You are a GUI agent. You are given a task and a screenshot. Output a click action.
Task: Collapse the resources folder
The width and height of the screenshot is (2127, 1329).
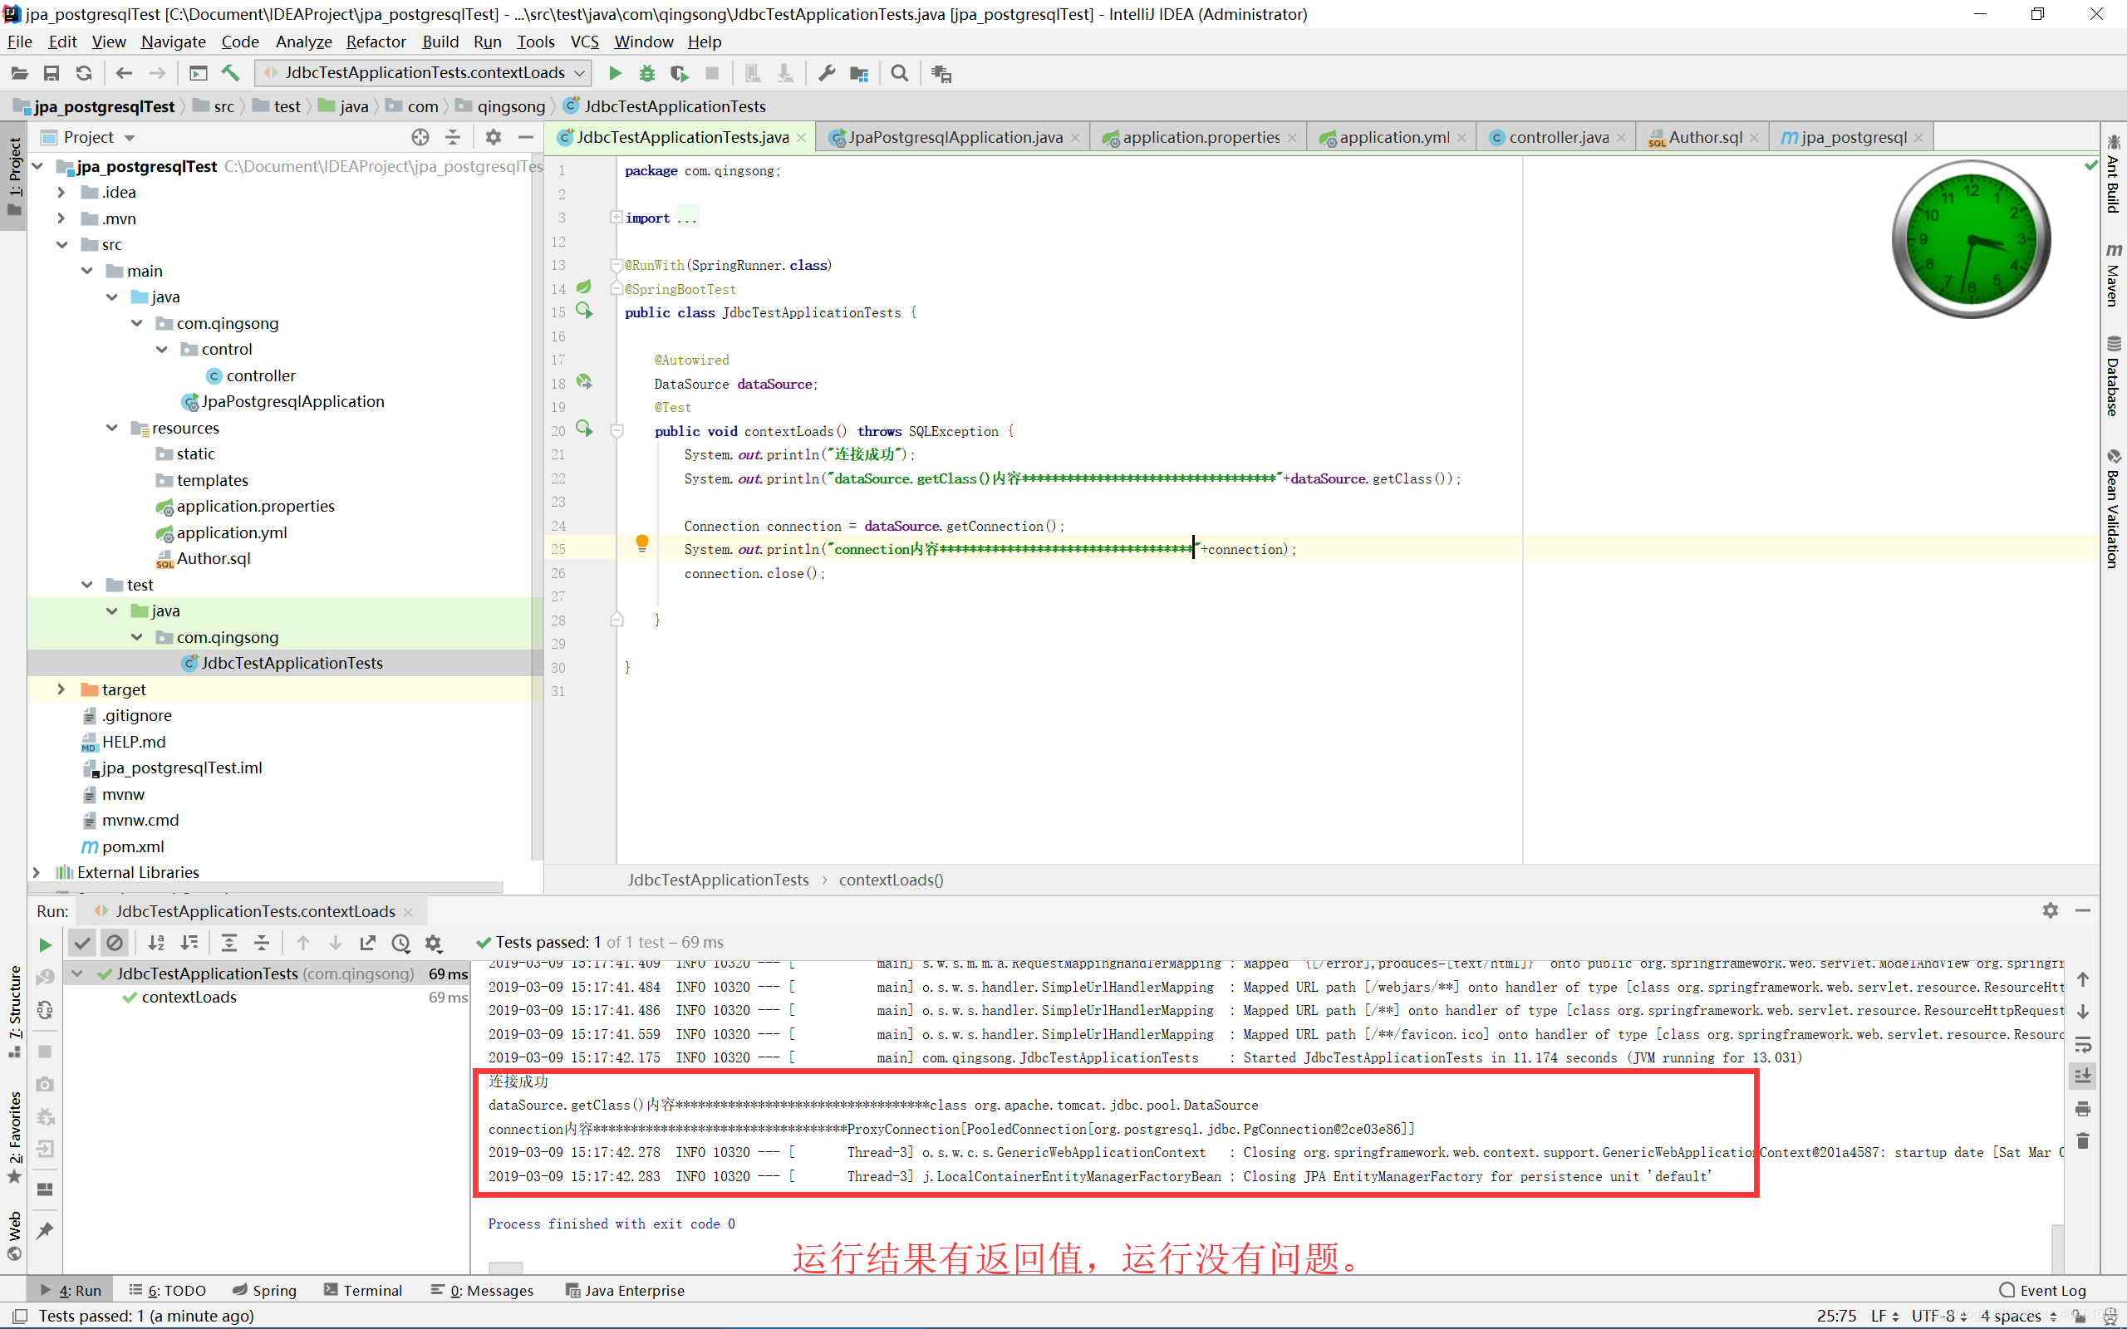(x=111, y=428)
